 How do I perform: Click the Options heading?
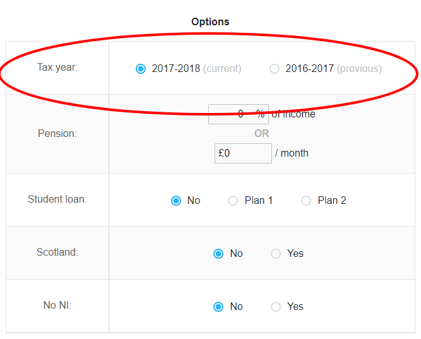[210, 21]
